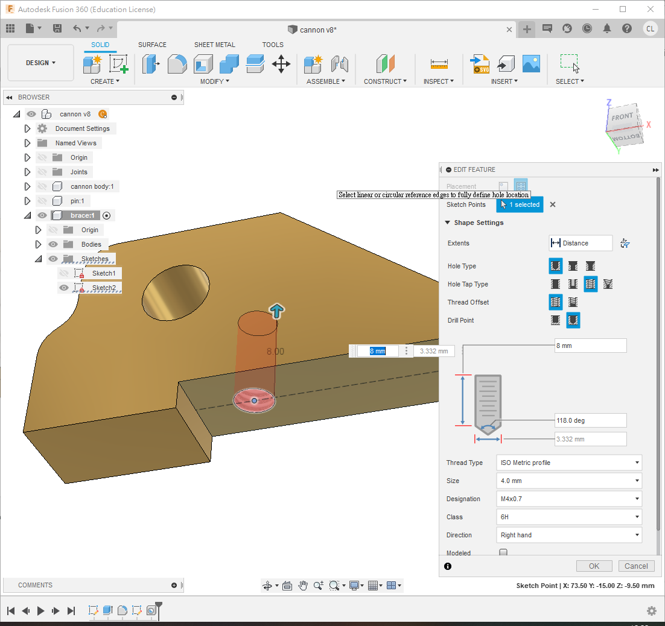Cancel the Edit Feature dialog

[636, 566]
